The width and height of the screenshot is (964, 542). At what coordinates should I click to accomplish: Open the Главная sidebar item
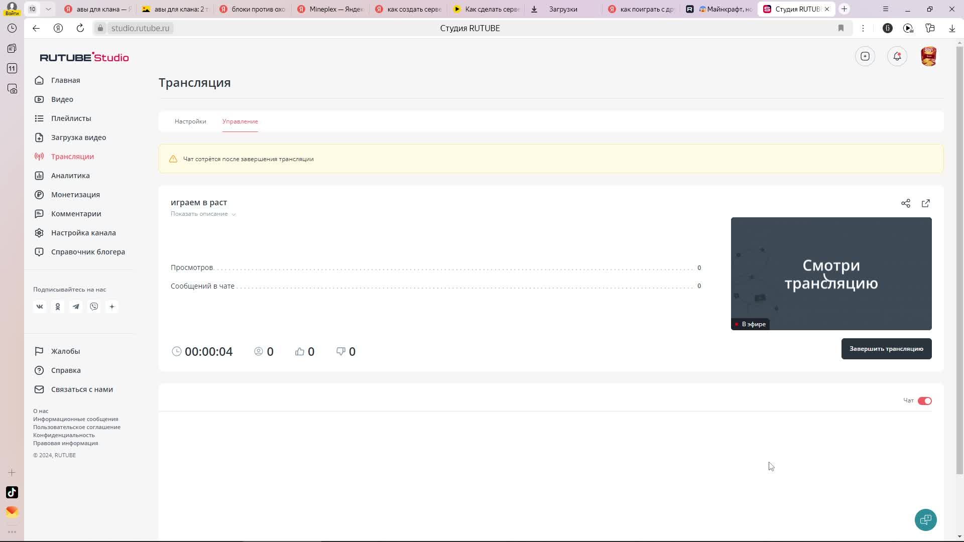[65, 80]
